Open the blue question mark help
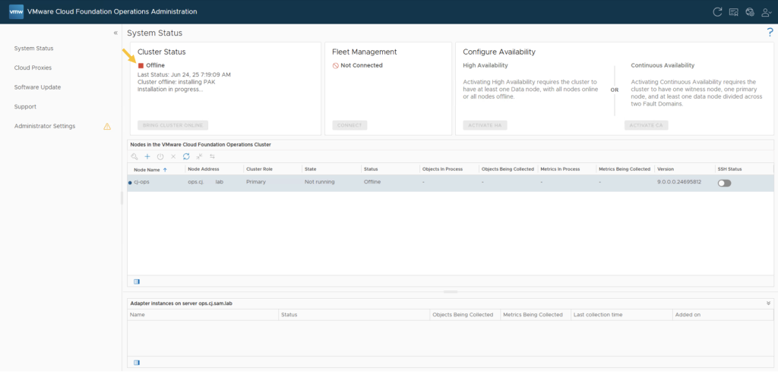 [770, 33]
